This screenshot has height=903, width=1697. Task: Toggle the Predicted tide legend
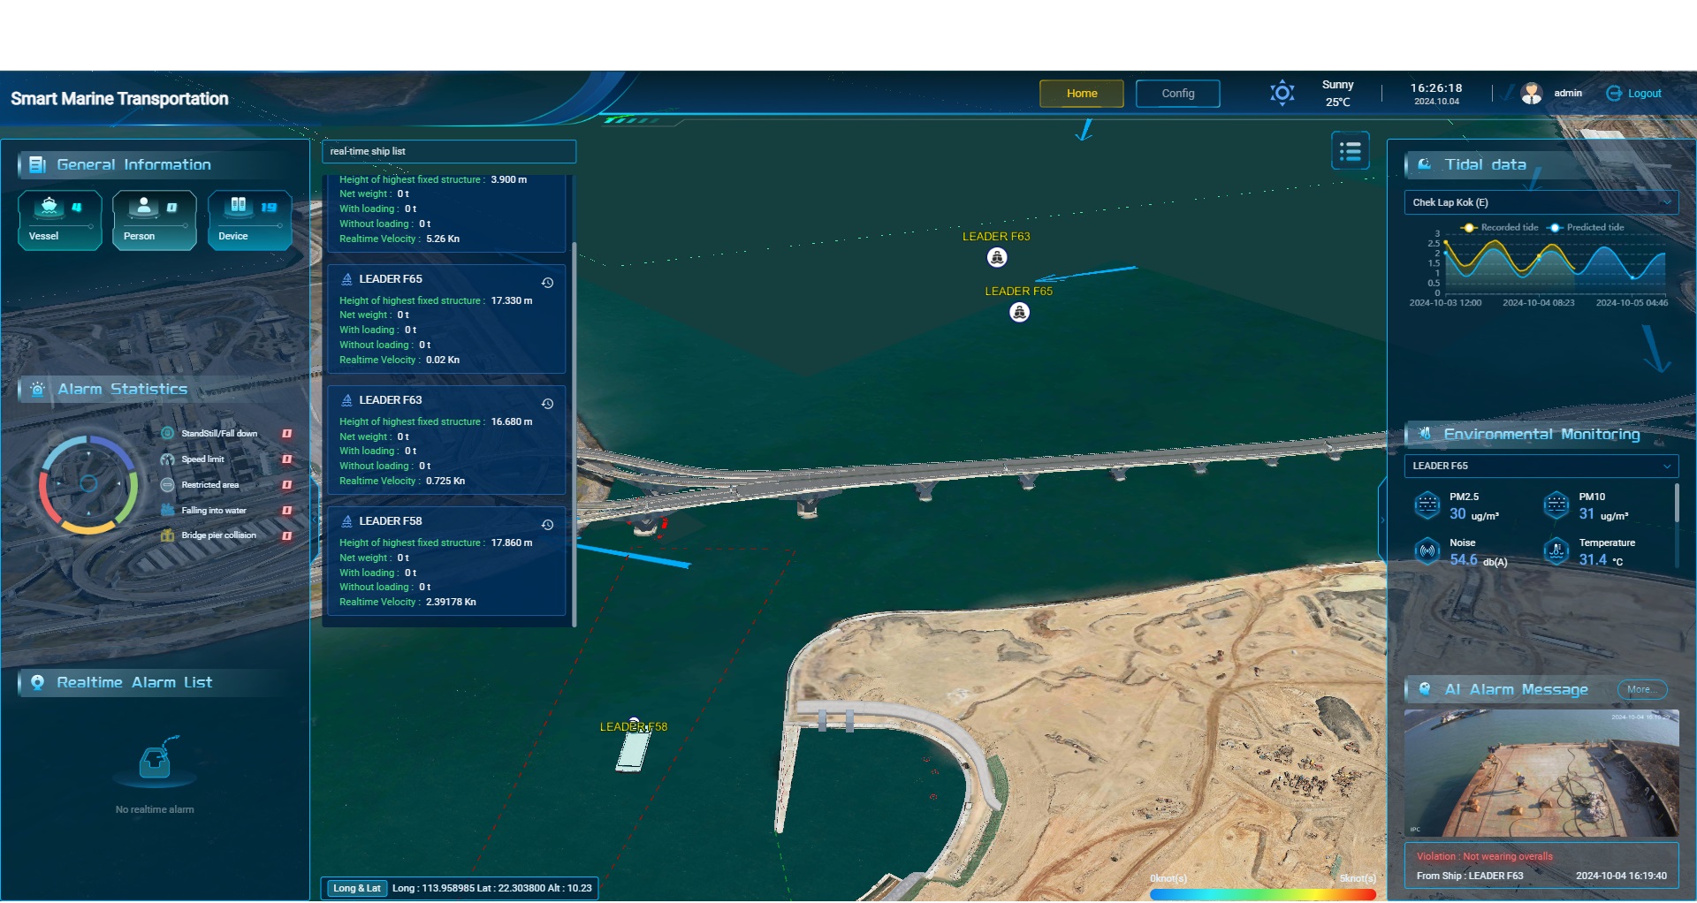[1586, 228]
